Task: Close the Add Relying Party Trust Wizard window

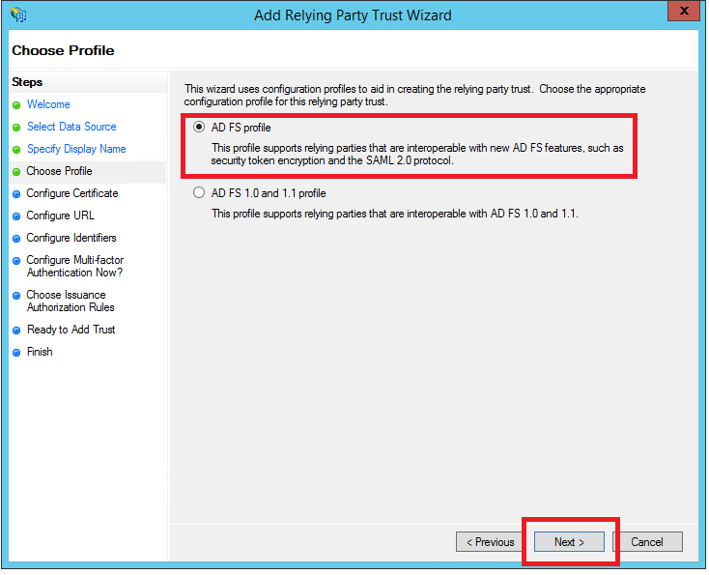Action: coord(685,11)
